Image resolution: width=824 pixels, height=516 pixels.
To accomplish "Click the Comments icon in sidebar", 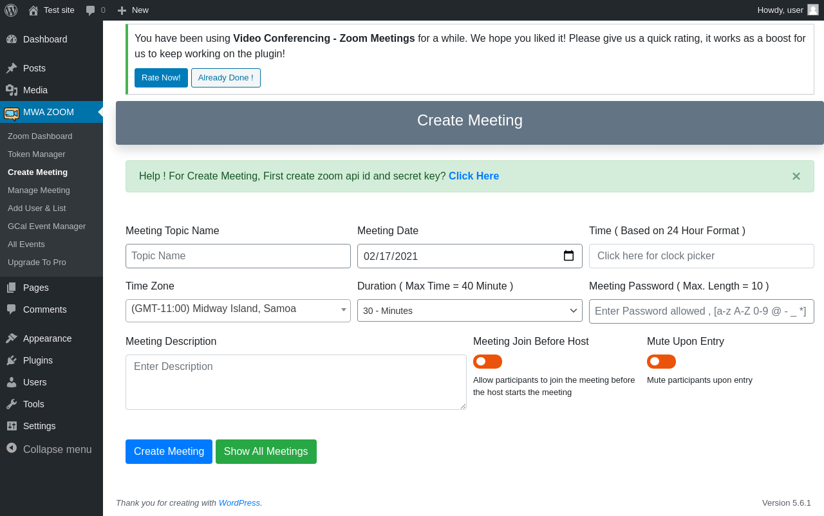I will point(12,309).
